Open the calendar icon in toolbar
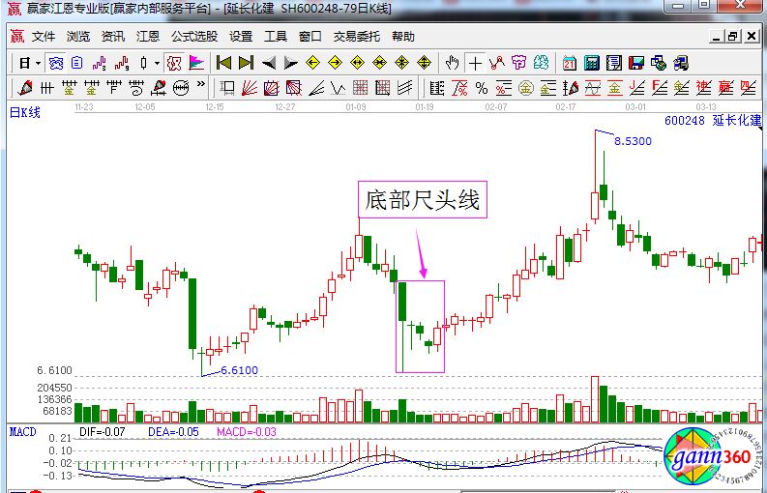Image resolution: width=767 pixels, height=493 pixels. (570, 63)
